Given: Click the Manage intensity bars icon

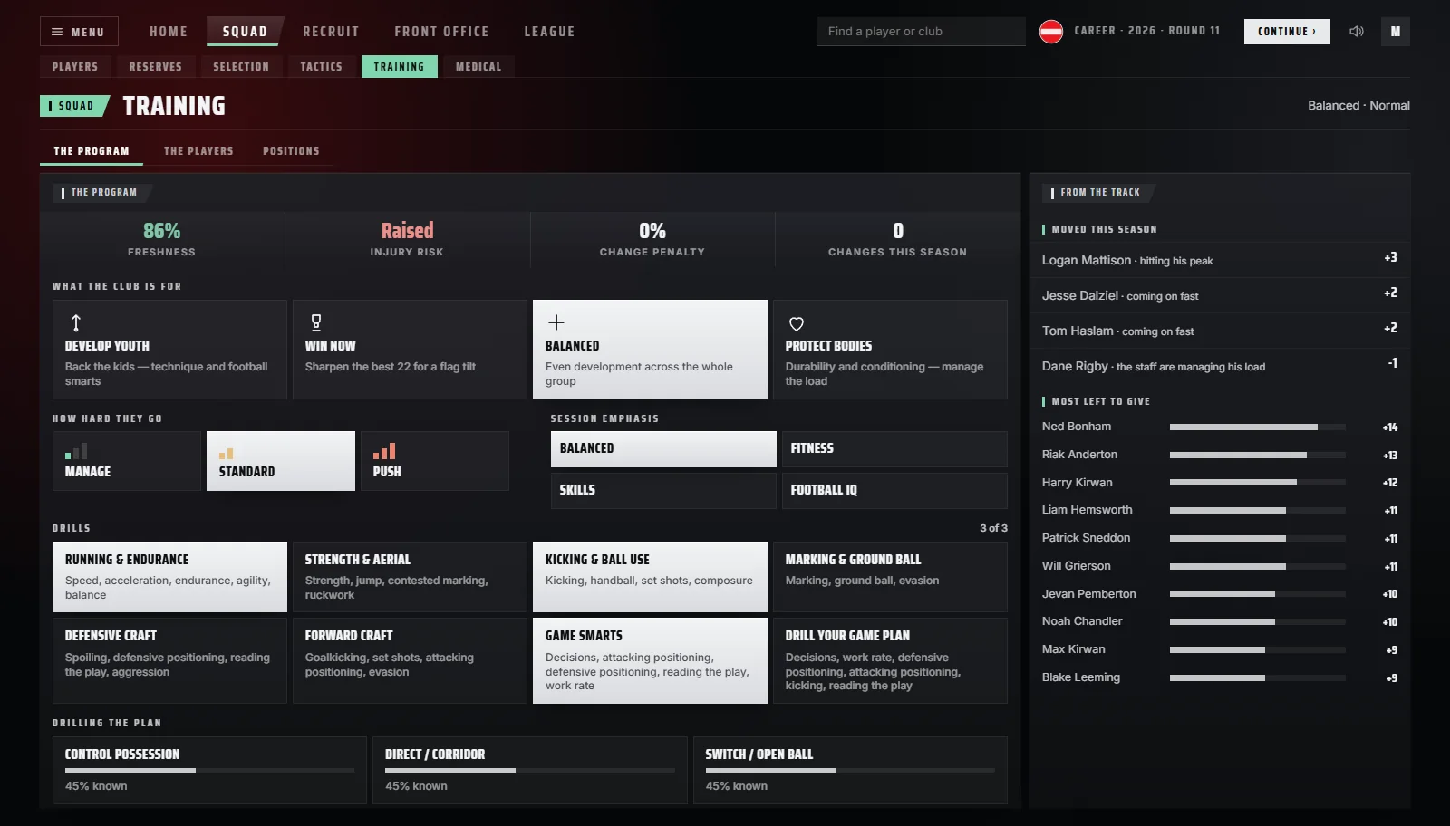Looking at the screenshot, I should (76, 451).
